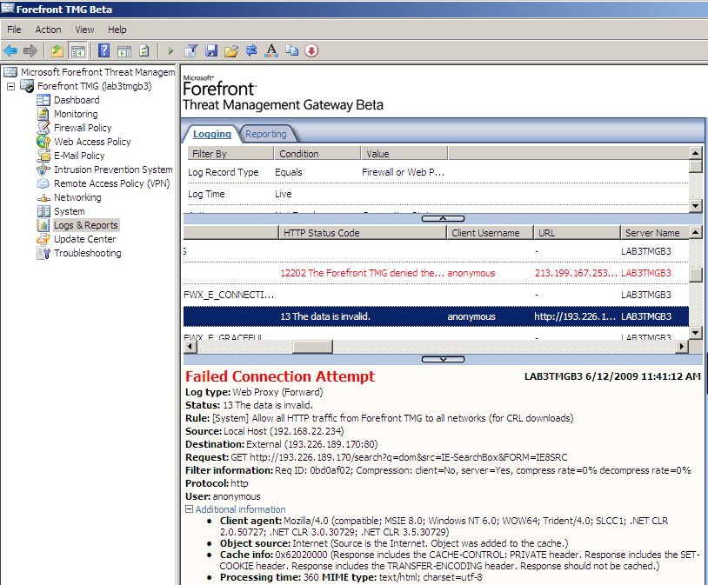
Task: Sort by Condition column header
Action: tap(317, 154)
